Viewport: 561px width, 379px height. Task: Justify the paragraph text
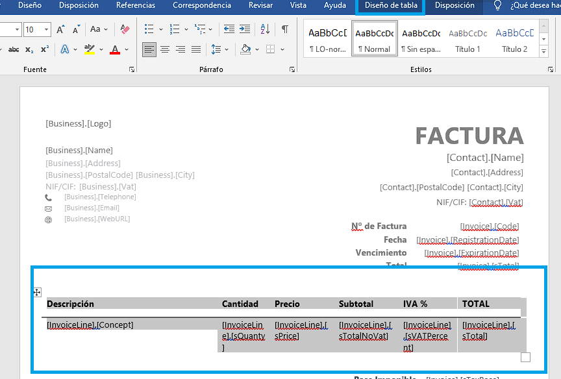[196, 49]
